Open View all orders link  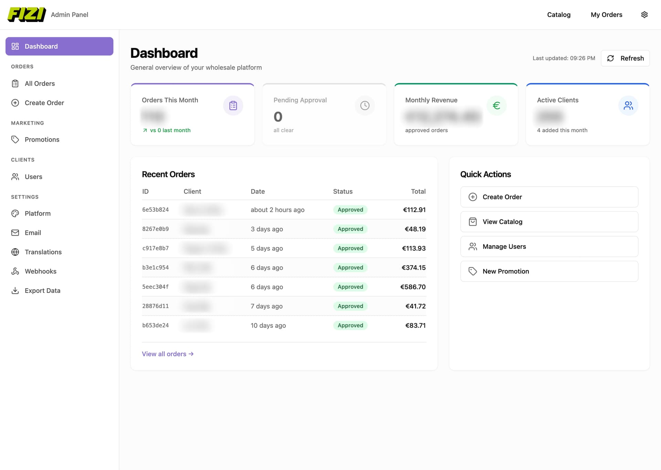click(168, 354)
